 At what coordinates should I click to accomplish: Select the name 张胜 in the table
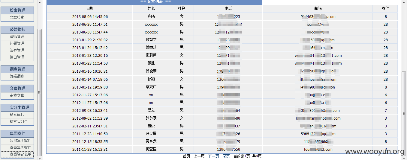click(151, 63)
